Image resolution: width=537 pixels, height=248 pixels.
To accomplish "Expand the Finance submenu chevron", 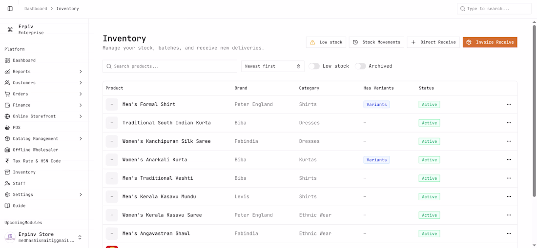I will (81, 105).
